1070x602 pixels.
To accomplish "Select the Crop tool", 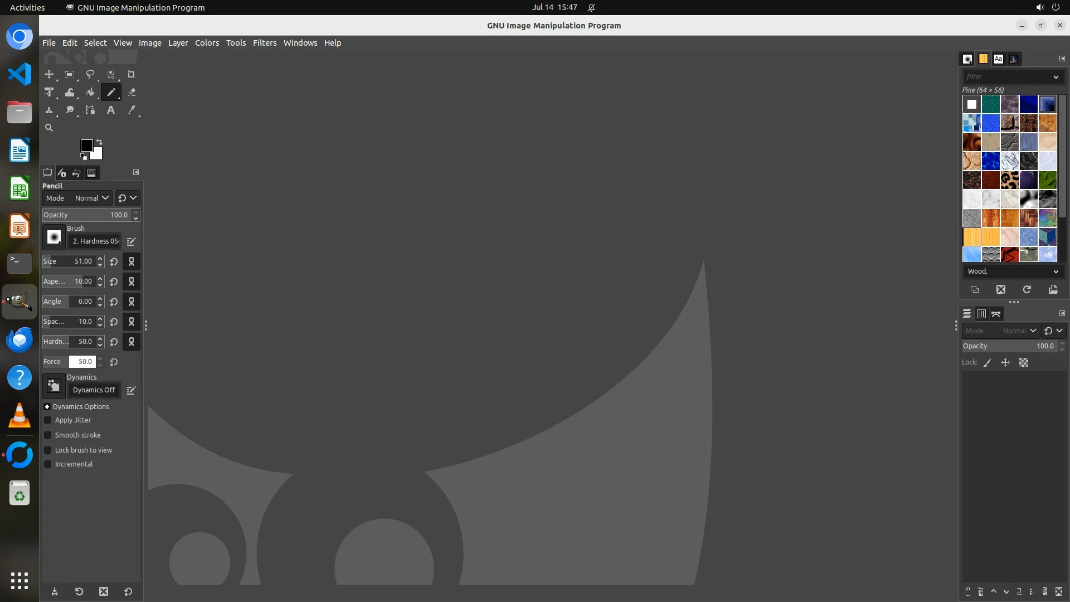I will point(132,75).
